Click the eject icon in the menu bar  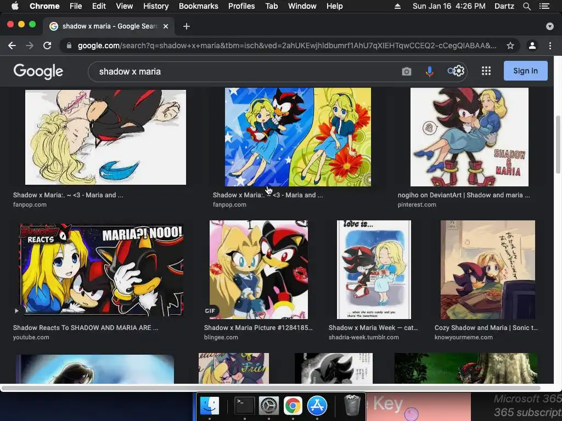click(x=397, y=6)
